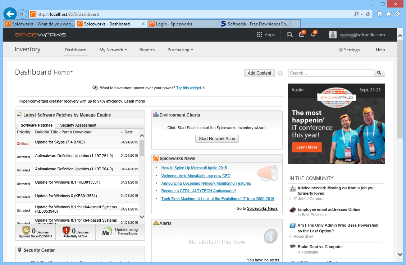Open the notifications bell icon
The image size is (406, 265).
313,34
